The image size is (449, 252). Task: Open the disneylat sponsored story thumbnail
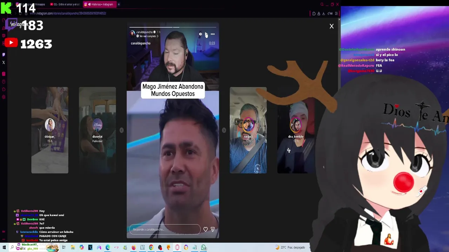point(97,130)
